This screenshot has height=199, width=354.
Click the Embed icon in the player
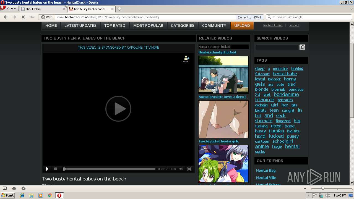pos(186,59)
